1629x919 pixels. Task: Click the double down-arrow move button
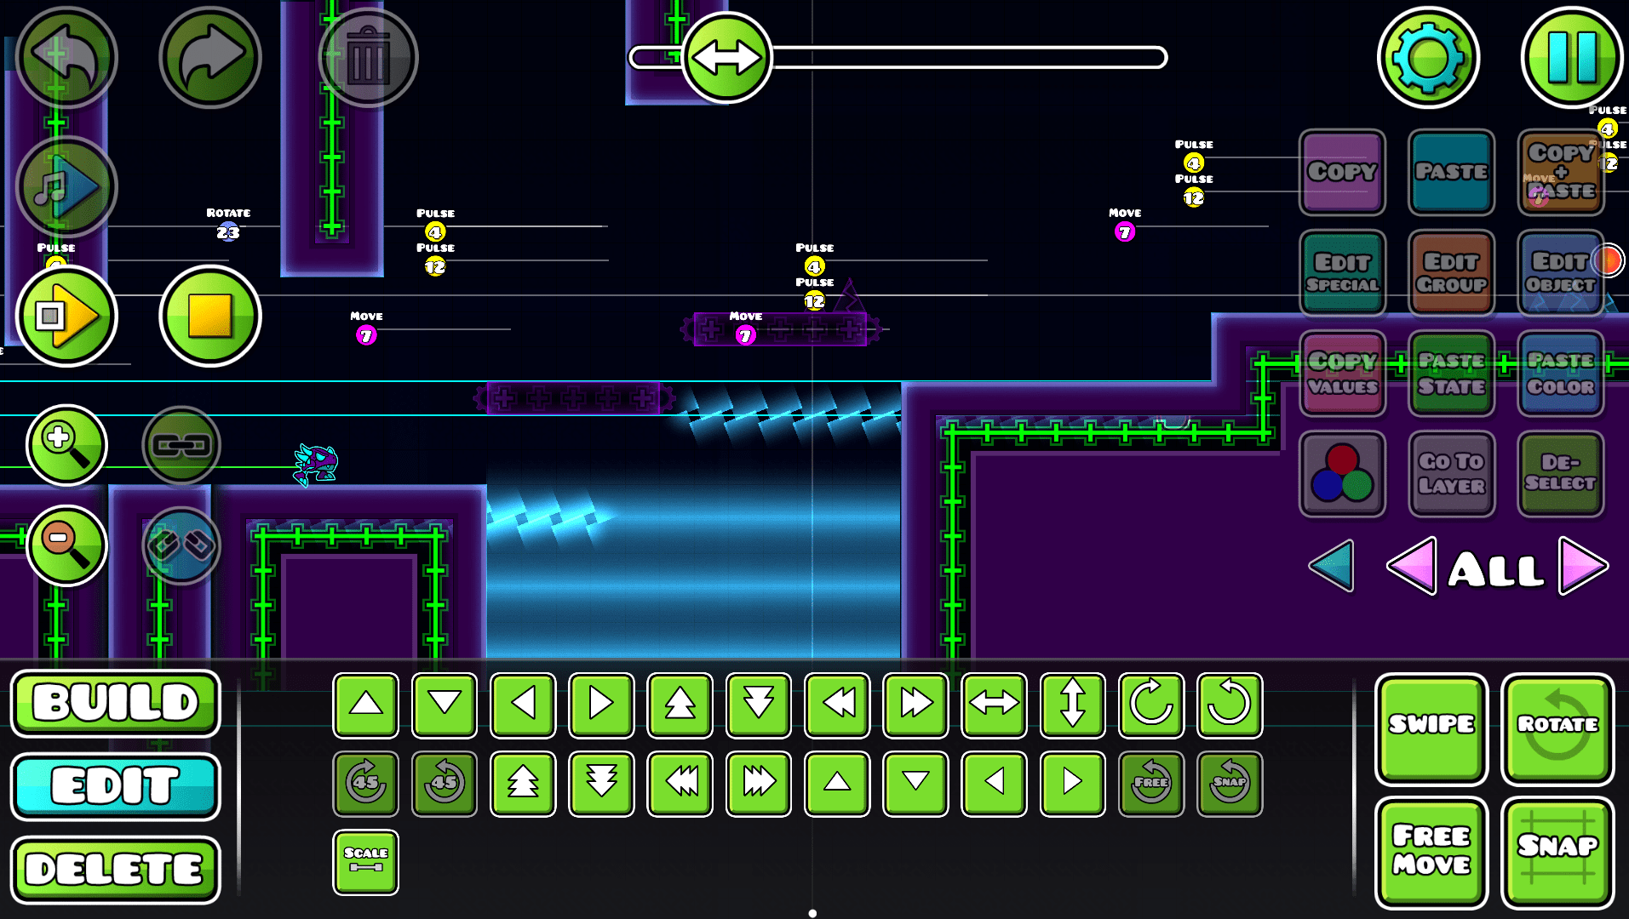[759, 705]
